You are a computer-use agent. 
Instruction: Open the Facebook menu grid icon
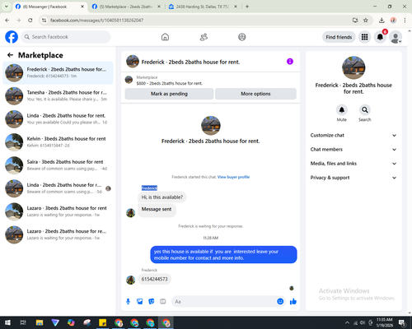[364, 37]
